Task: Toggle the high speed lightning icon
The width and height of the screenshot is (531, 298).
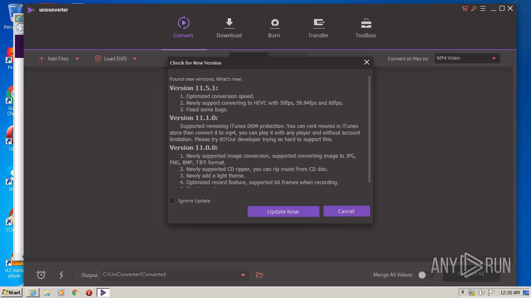Action: coord(61,275)
